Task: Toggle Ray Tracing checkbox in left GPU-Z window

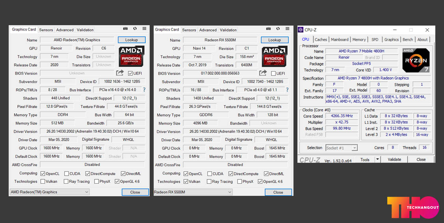Action: pyautogui.click(x=66, y=181)
